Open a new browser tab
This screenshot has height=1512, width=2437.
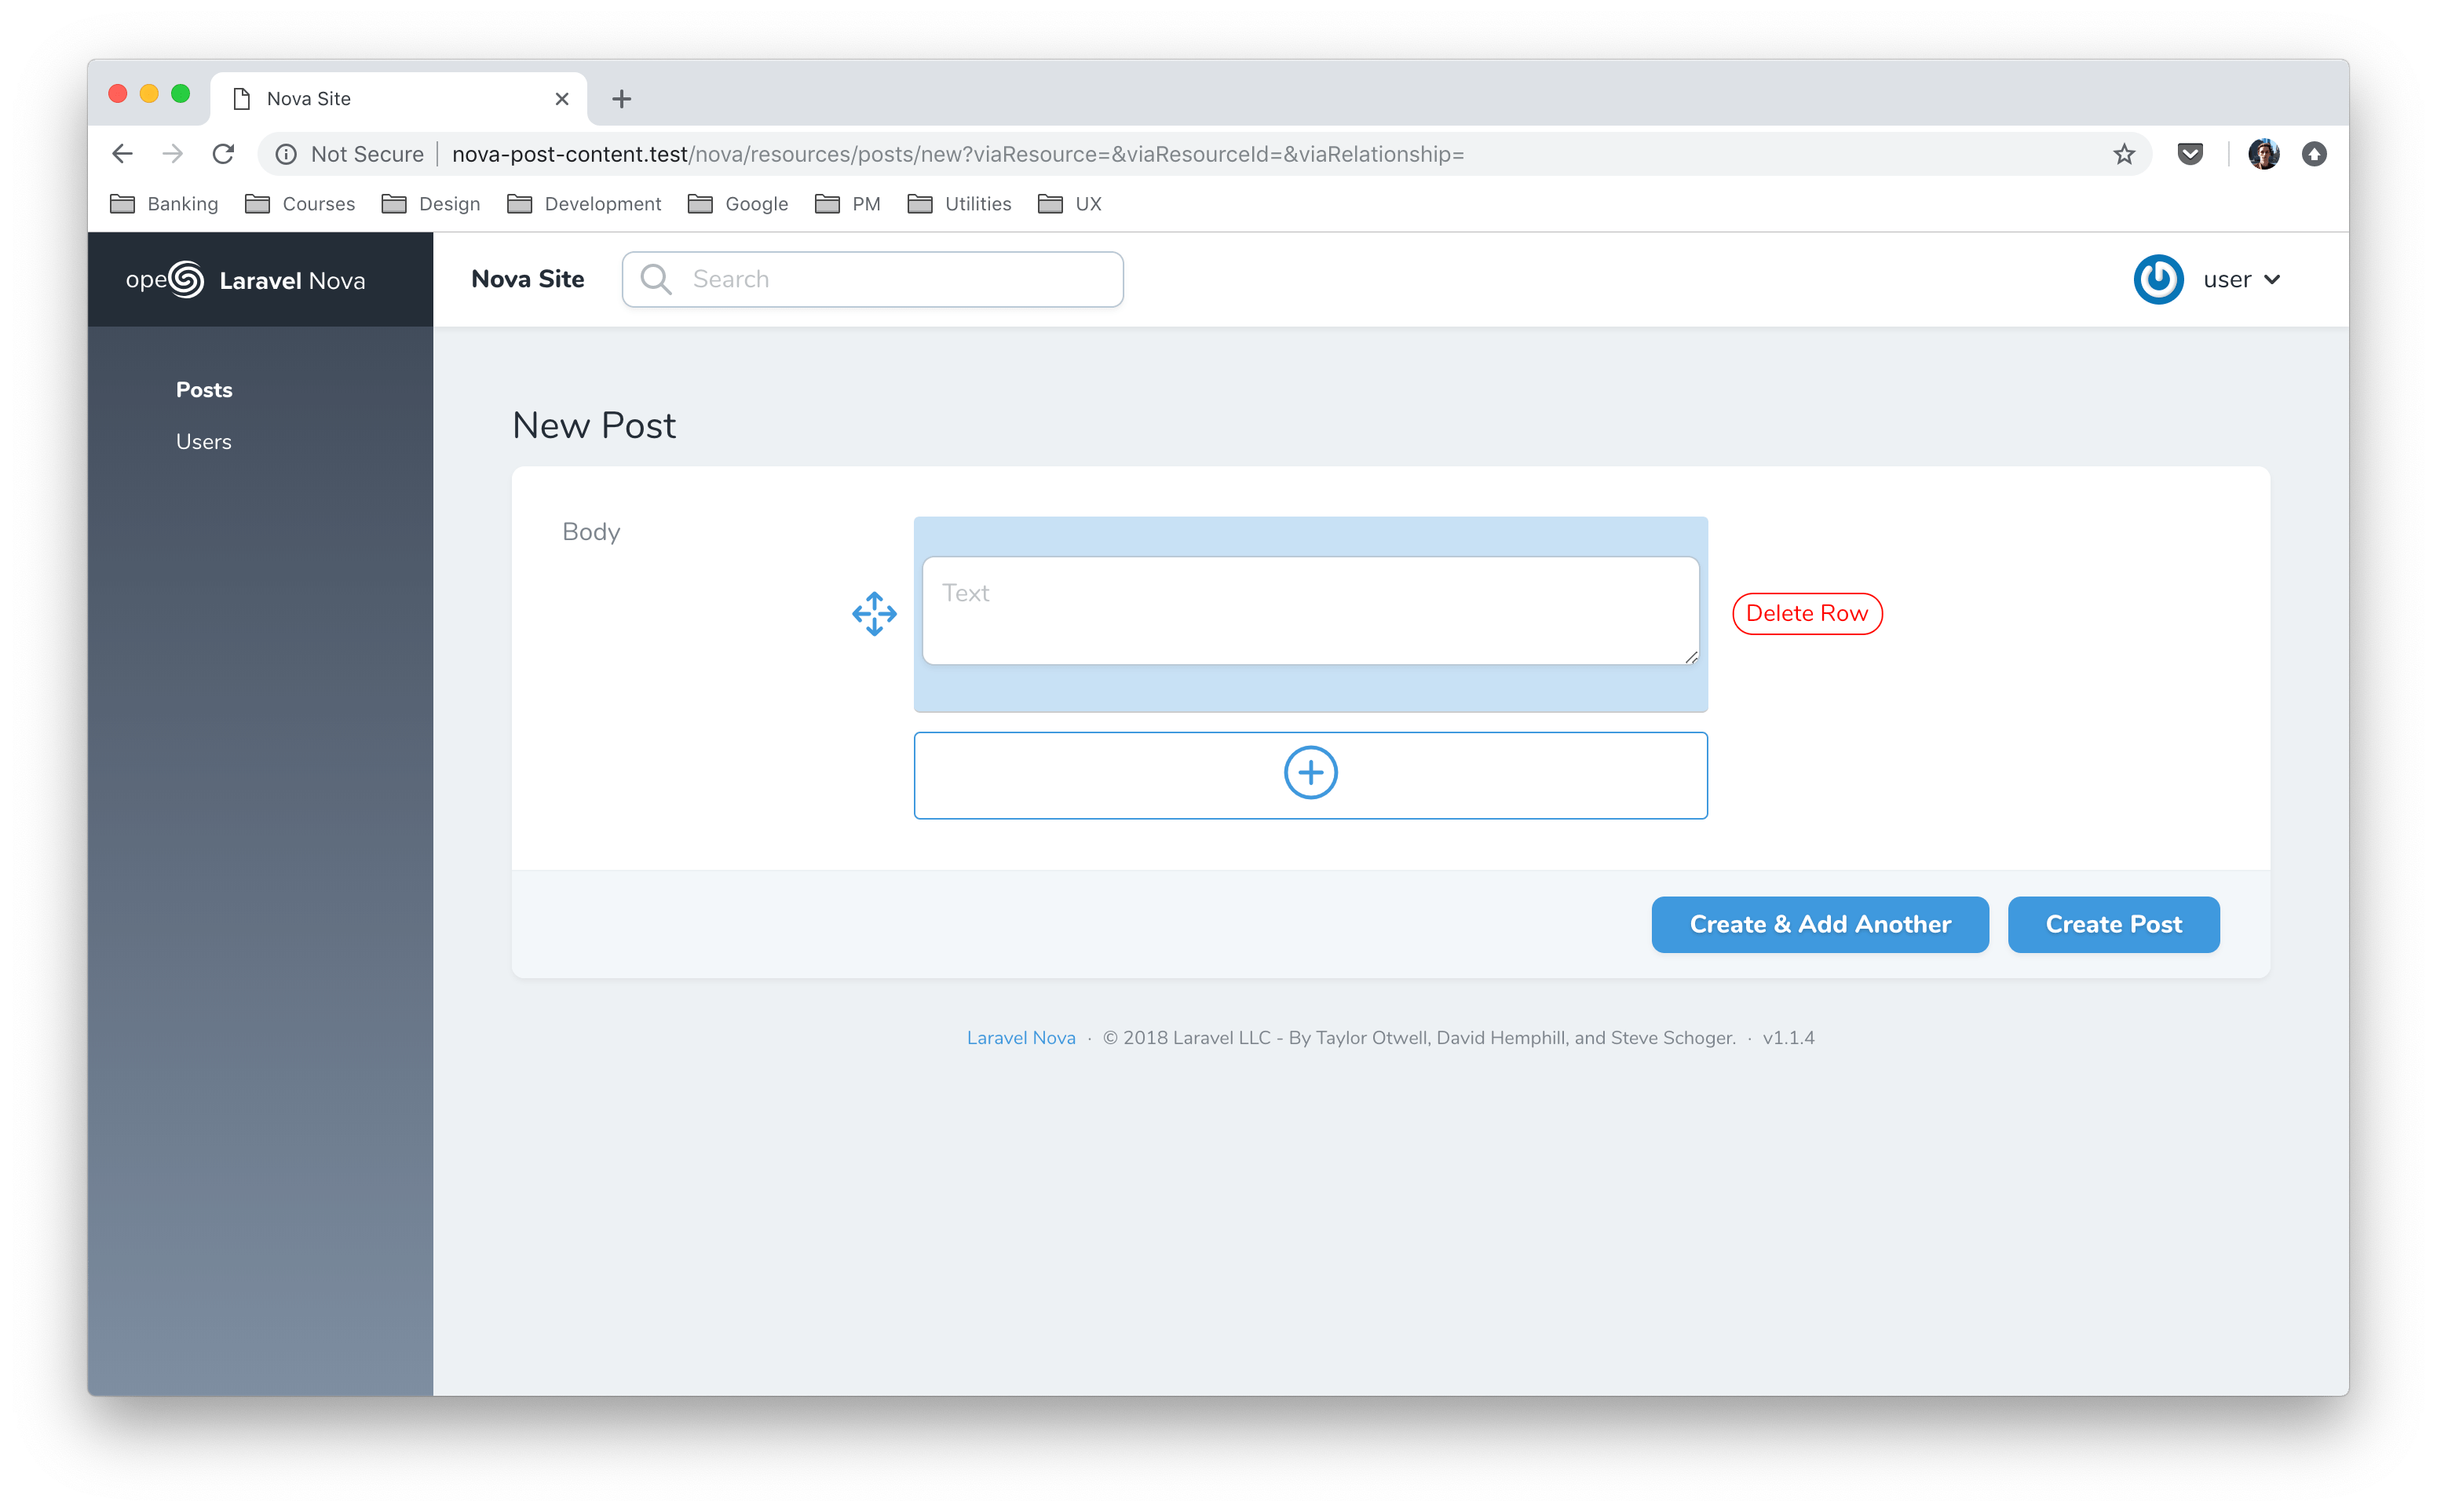coord(621,99)
